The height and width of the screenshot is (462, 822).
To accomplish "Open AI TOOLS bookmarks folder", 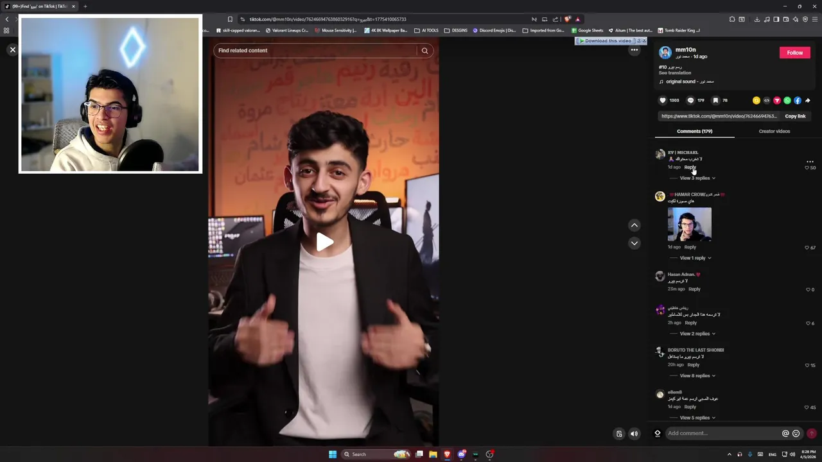I will tap(426, 30).
